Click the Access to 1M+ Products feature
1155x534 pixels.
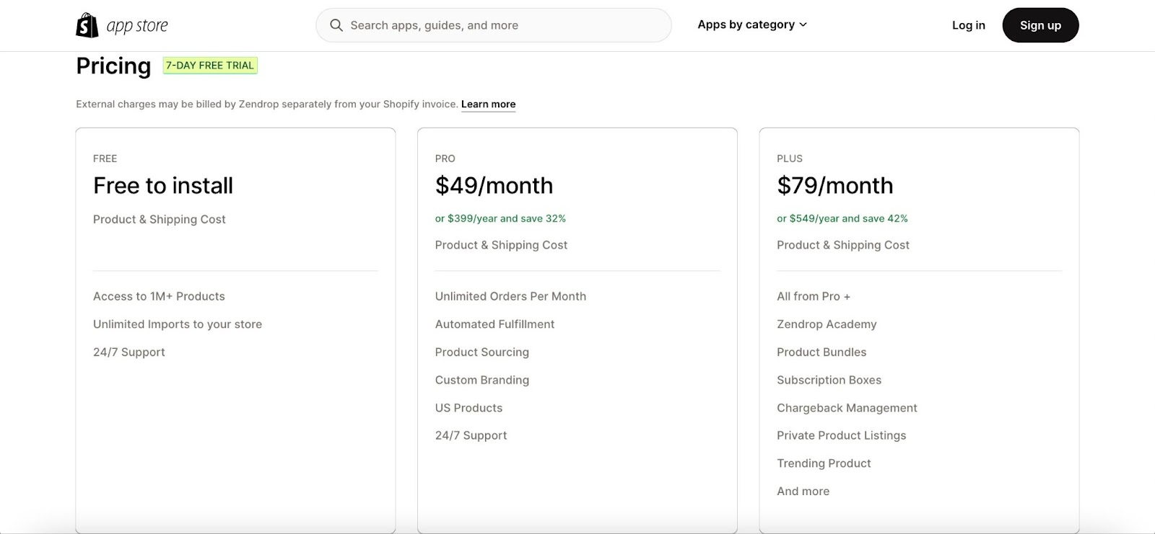(159, 296)
